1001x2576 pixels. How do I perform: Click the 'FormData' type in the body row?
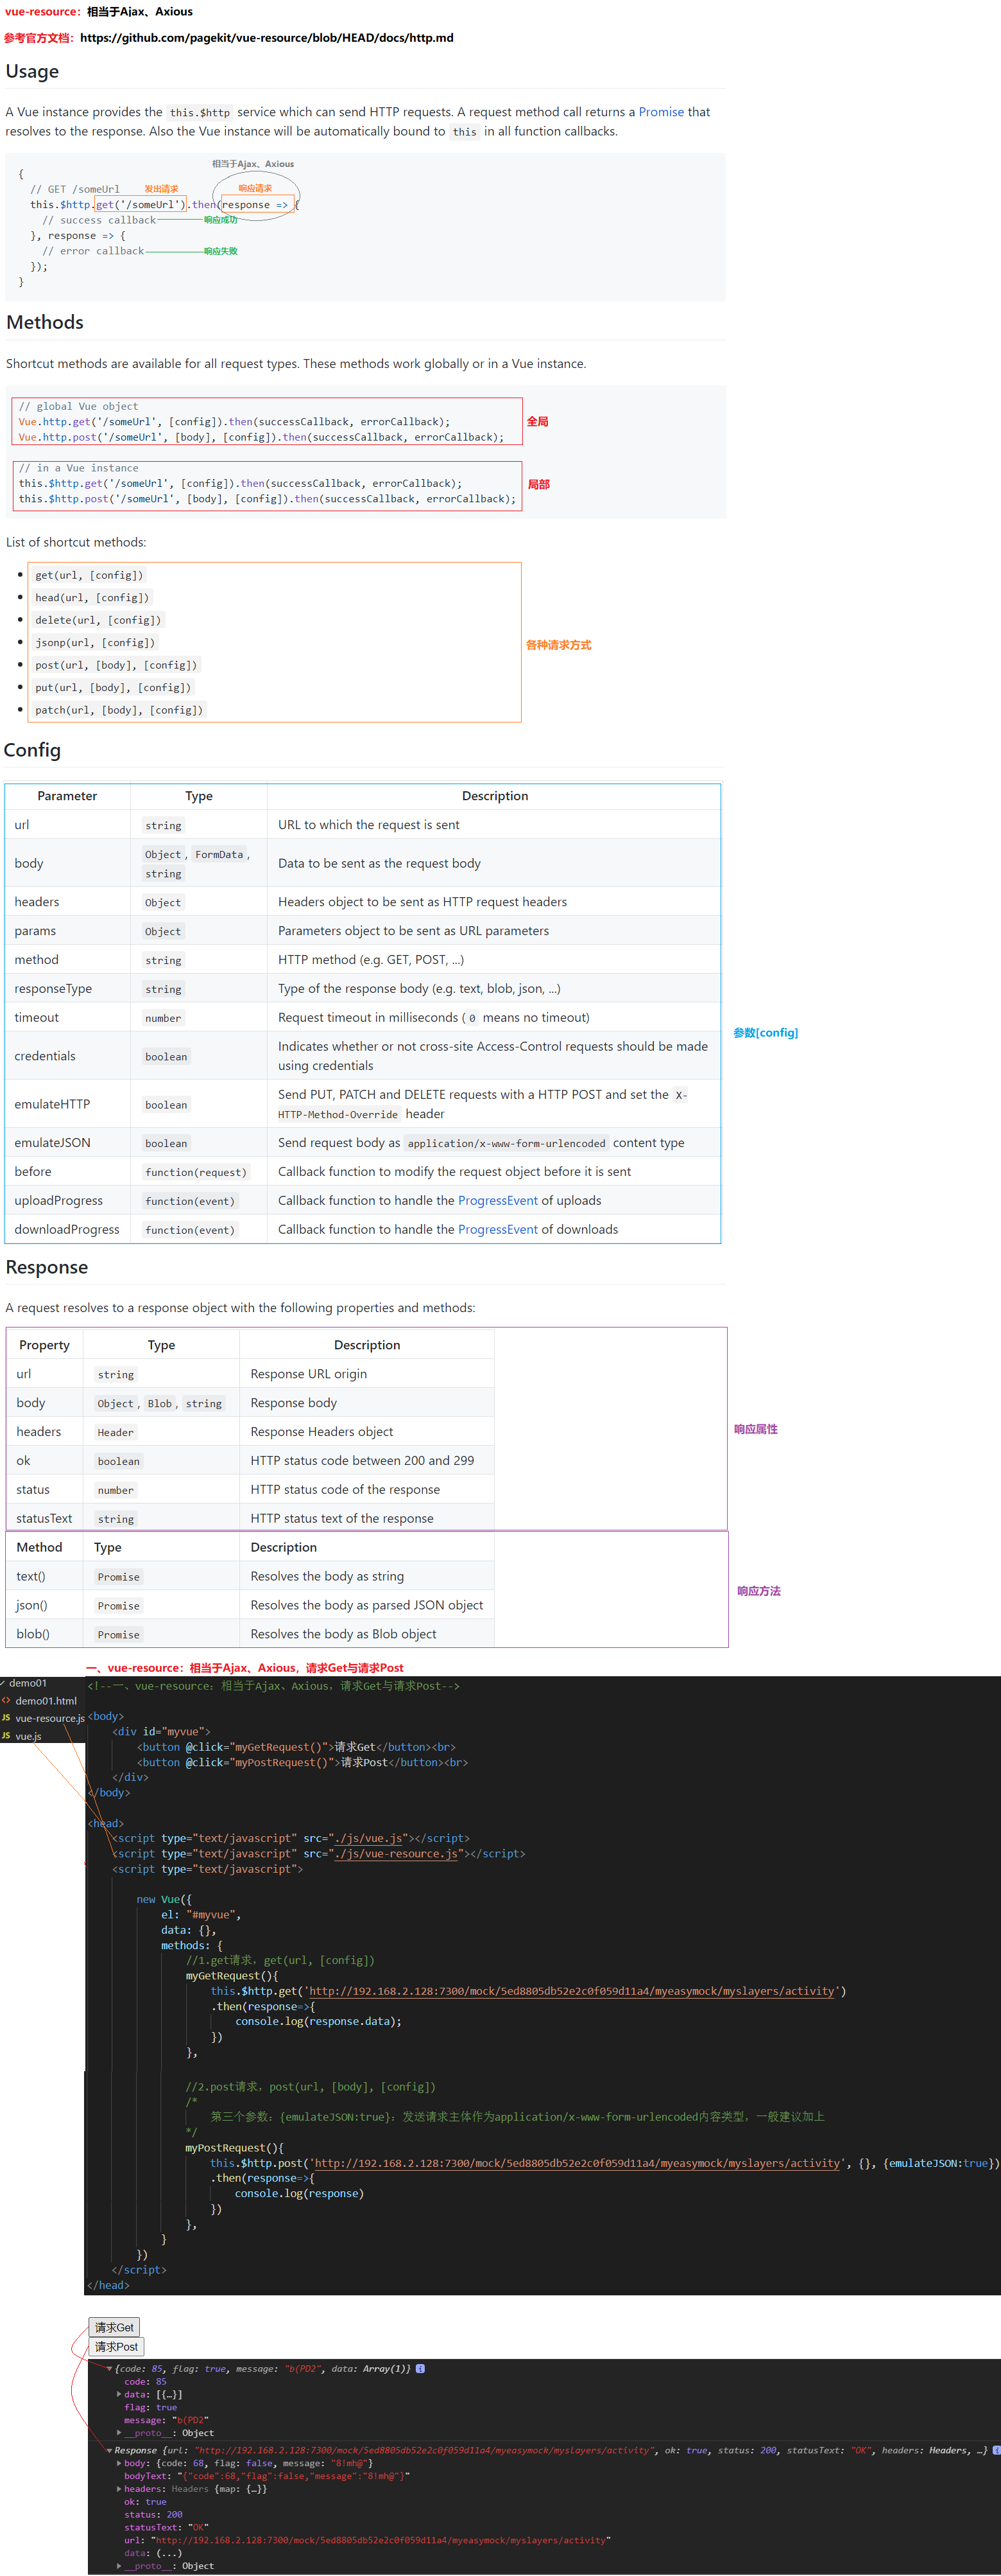click(x=219, y=854)
